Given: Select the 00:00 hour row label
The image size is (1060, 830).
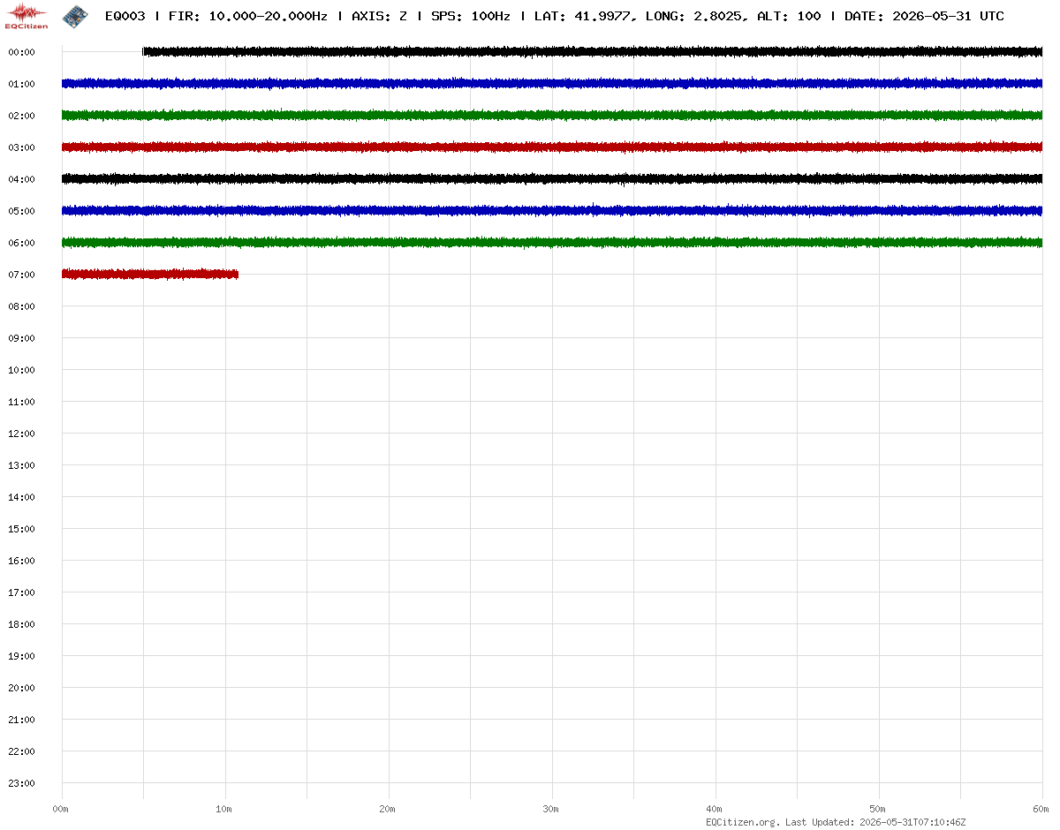Looking at the screenshot, I should click(x=21, y=52).
